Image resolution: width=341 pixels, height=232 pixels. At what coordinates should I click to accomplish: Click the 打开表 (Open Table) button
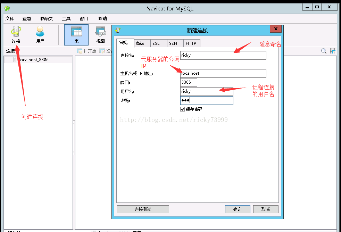(x=86, y=51)
